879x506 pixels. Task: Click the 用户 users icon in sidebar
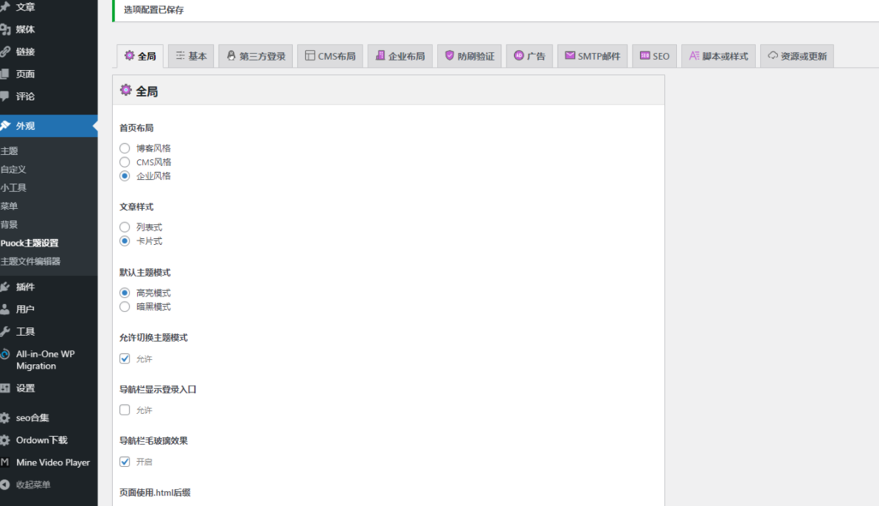coord(5,309)
